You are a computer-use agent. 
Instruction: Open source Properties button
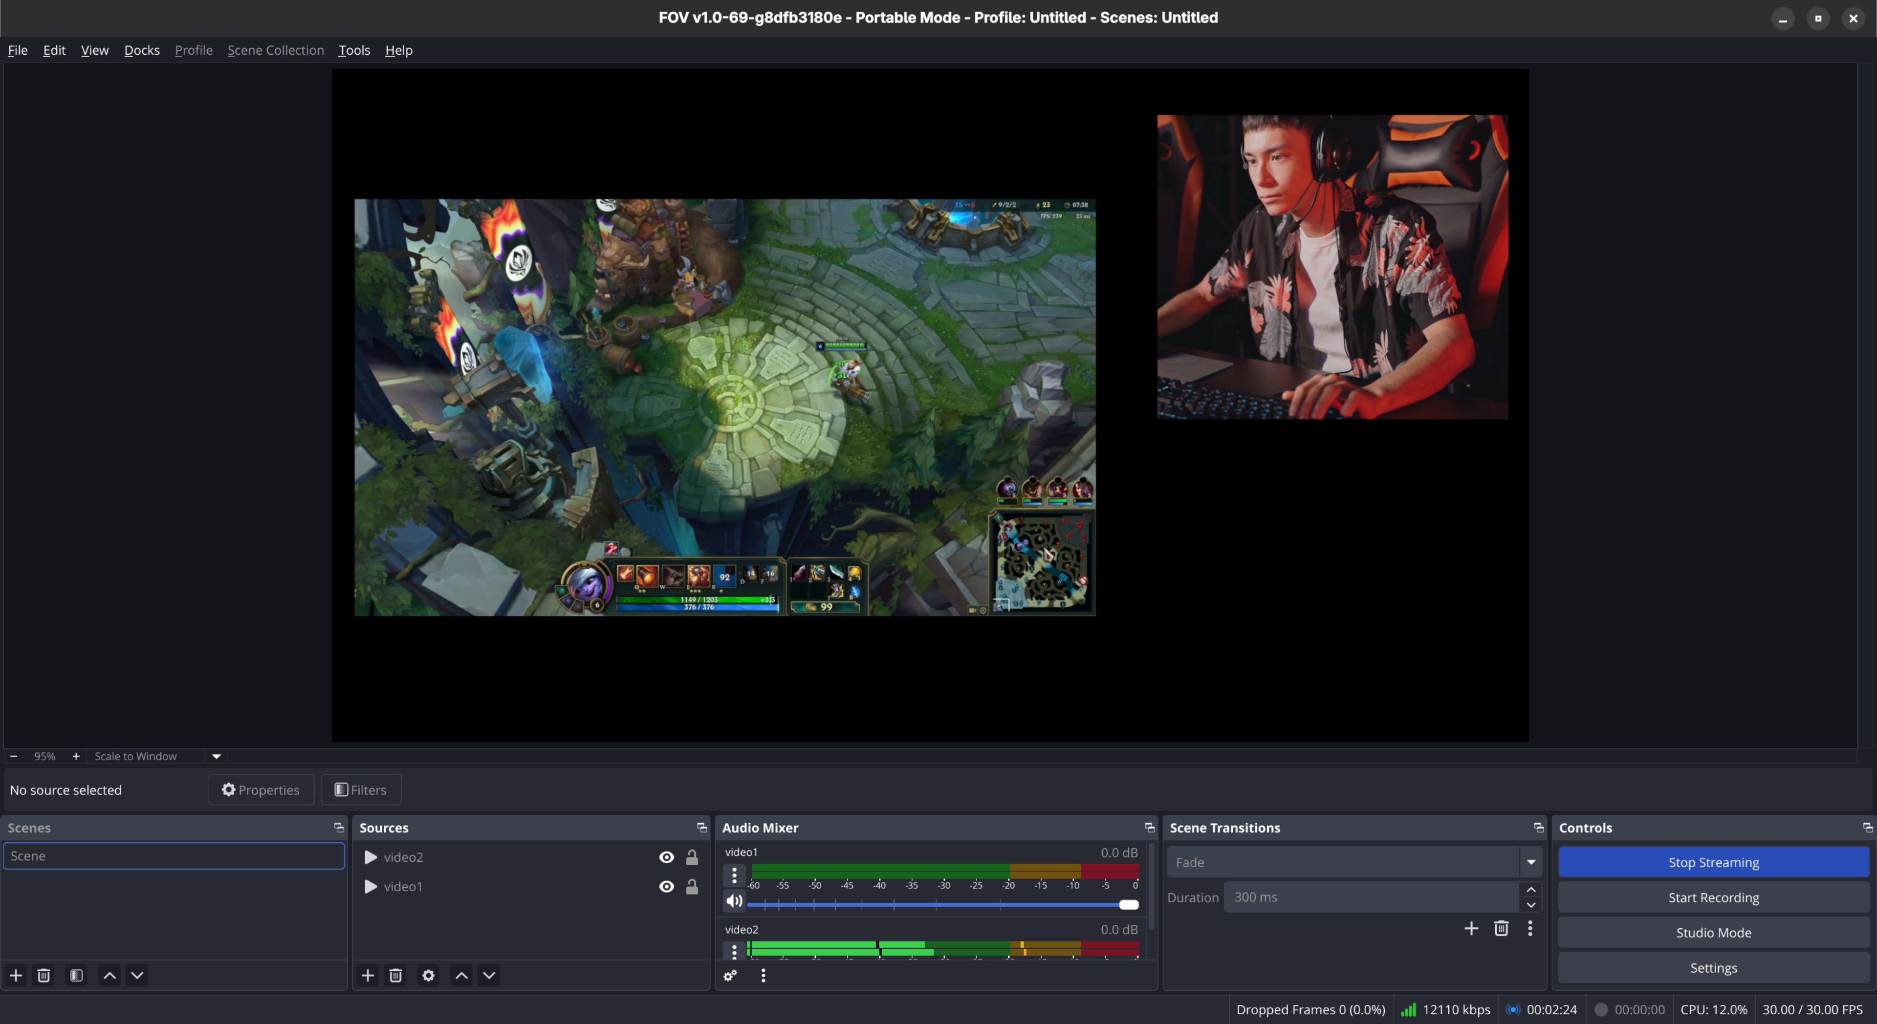click(261, 789)
